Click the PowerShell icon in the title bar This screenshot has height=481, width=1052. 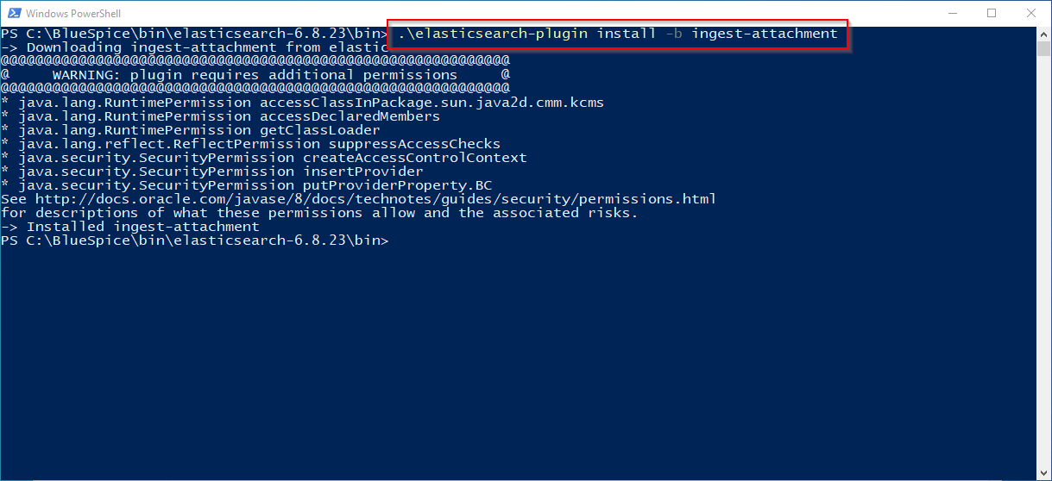point(13,13)
